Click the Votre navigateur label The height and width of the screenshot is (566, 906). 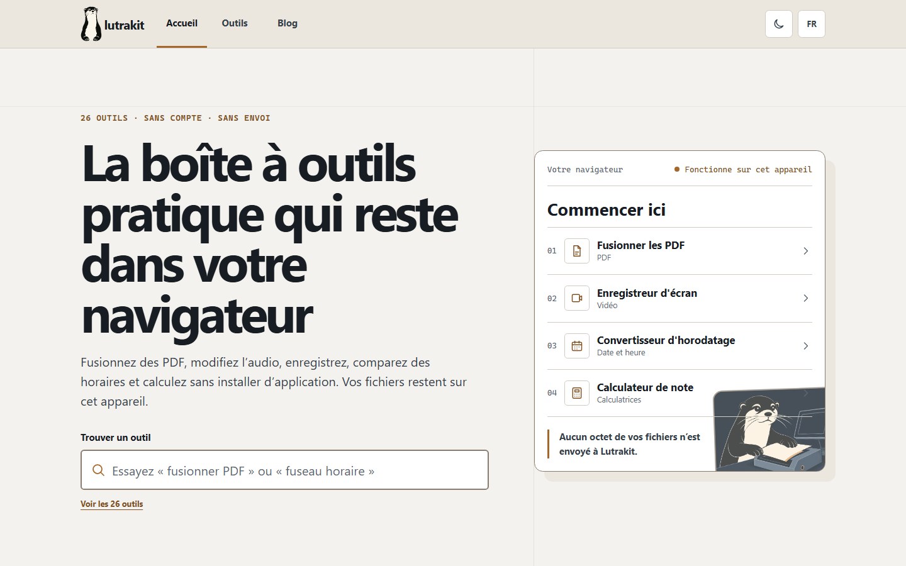pyautogui.click(x=585, y=170)
